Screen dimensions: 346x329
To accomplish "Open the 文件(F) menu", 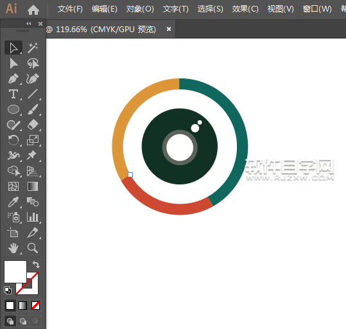I will [70, 9].
